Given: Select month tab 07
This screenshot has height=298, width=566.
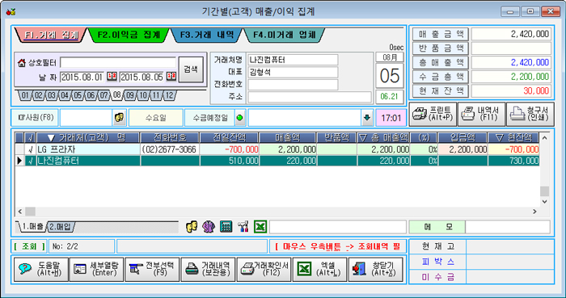Looking at the screenshot, I should click(x=103, y=95).
